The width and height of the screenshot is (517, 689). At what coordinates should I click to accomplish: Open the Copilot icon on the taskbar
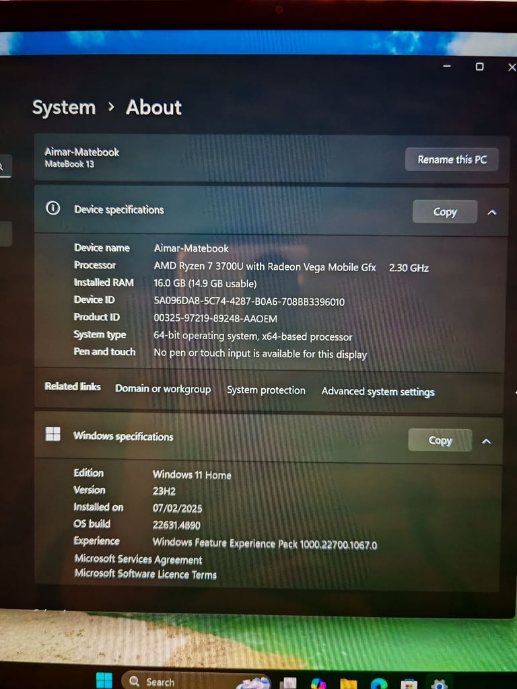[318, 684]
